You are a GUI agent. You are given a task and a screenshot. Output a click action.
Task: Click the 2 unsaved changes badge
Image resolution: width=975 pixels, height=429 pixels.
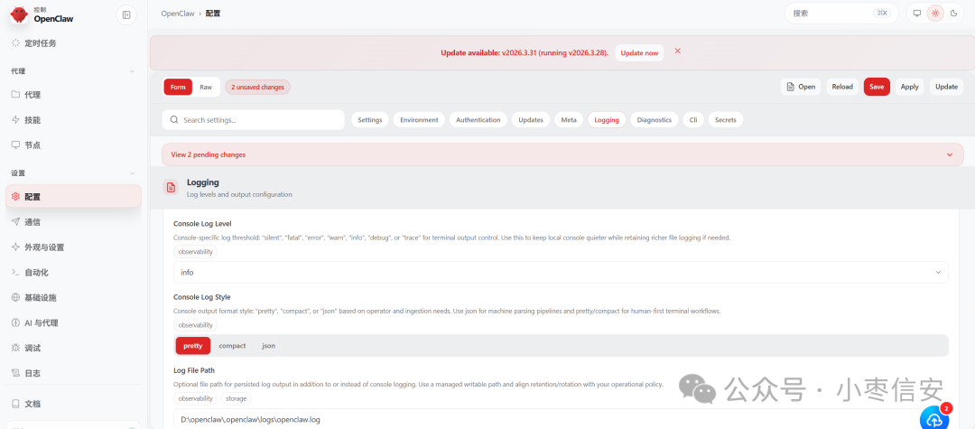click(x=257, y=87)
